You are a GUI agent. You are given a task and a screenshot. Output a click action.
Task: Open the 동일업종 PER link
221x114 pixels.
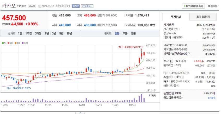click(173, 93)
